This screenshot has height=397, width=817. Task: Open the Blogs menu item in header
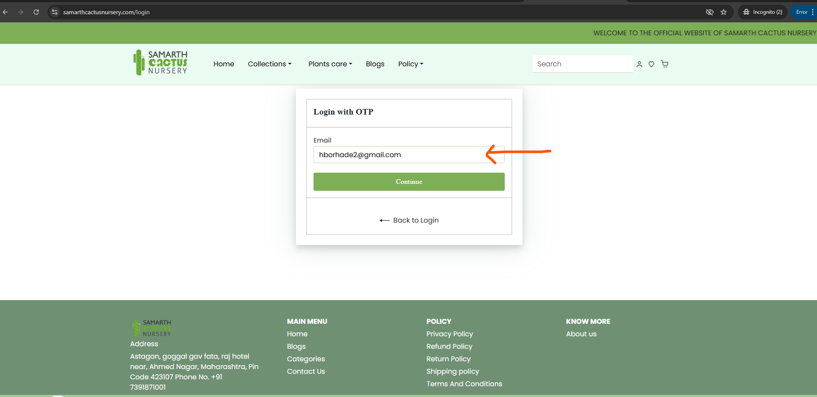[375, 64]
